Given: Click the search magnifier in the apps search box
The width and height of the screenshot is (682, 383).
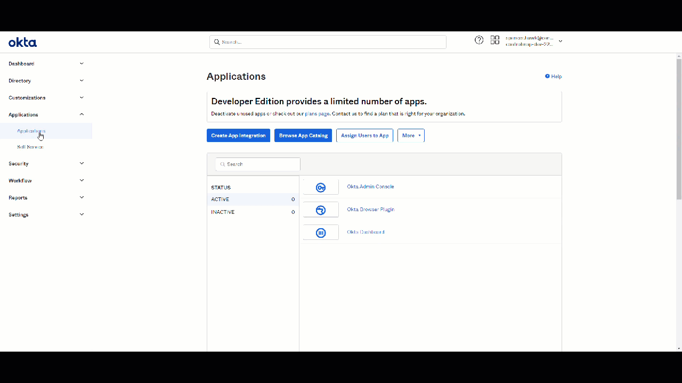Looking at the screenshot, I should point(223,164).
